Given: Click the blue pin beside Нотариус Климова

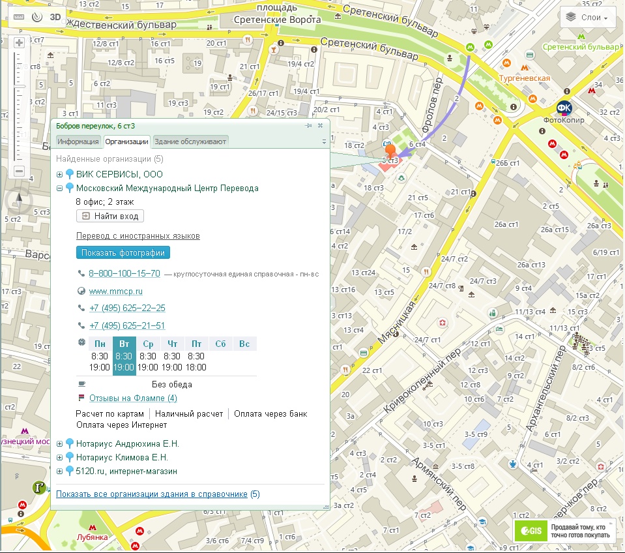Looking at the screenshot, I should [69, 457].
